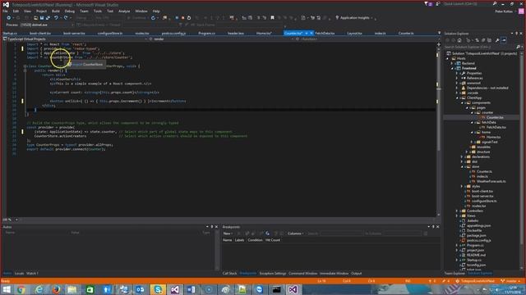Click the code editor vertical scrollbar
Screen dimensions: 526x295
(x=439, y=130)
